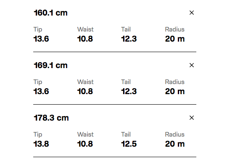The image size is (227, 166).
Task: Click the Radius label in the 178.3 cm section
Action: pos(175,134)
